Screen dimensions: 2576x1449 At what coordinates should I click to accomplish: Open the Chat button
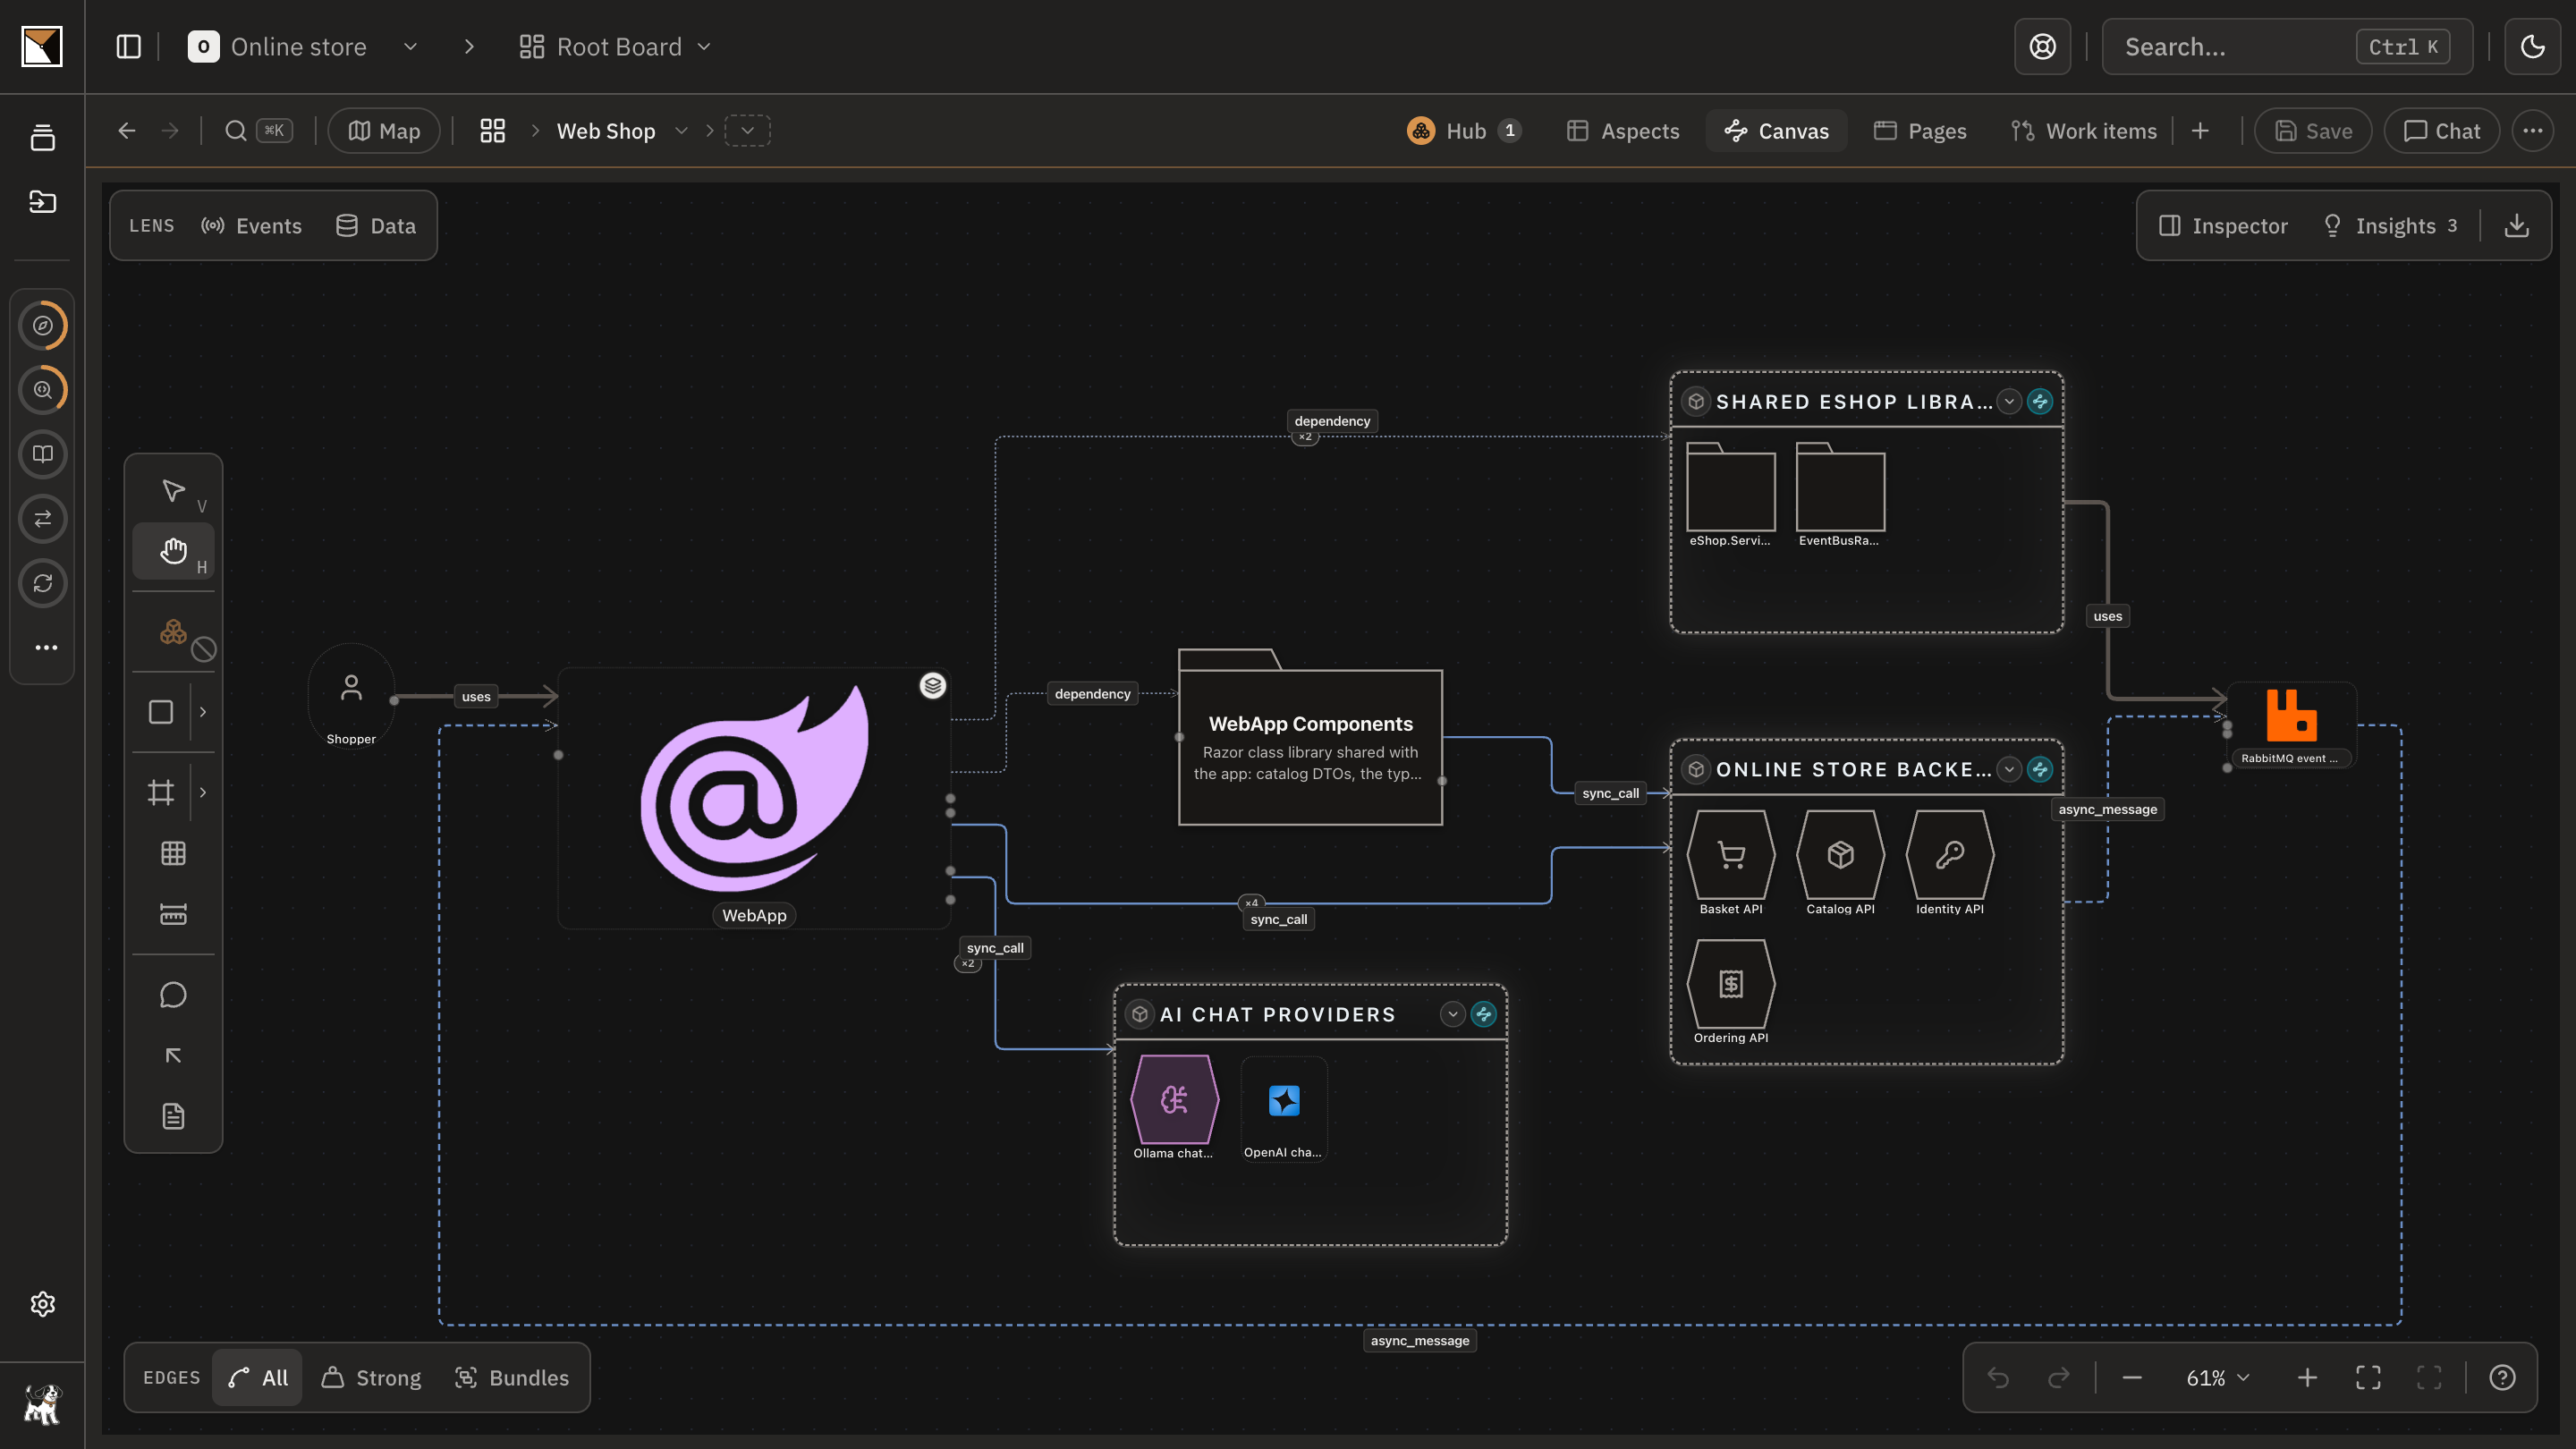coord(2441,131)
